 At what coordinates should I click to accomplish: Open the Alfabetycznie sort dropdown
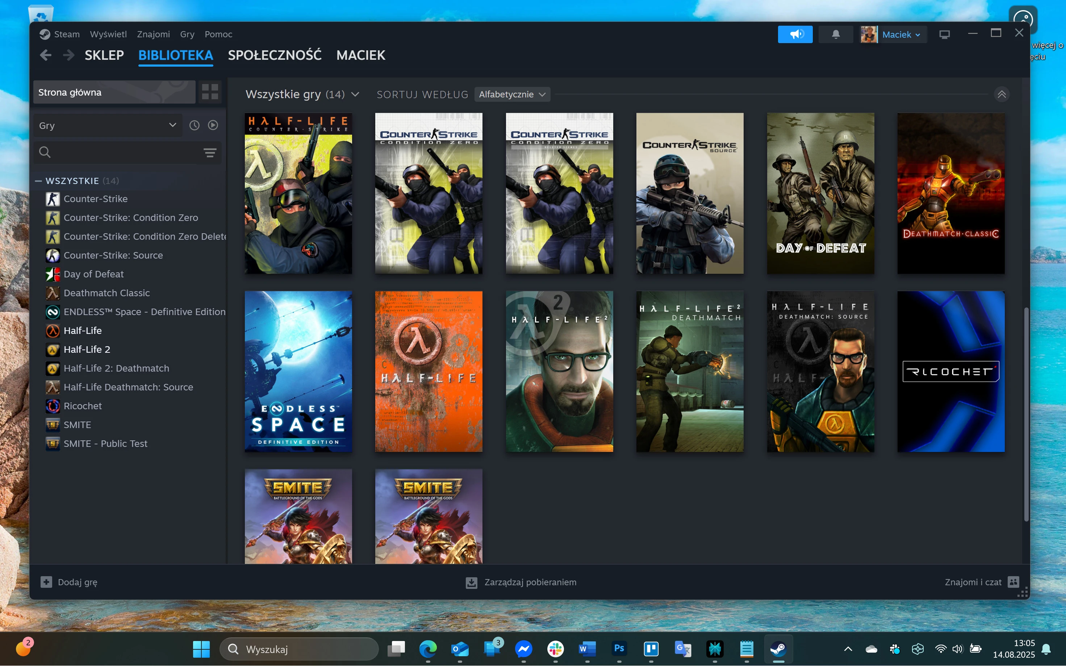click(512, 94)
